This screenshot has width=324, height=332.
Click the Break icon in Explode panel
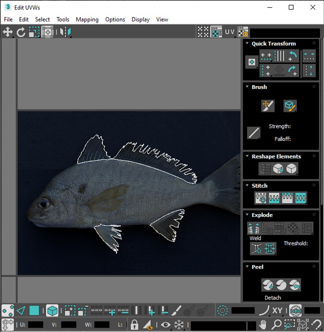(254, 228)
